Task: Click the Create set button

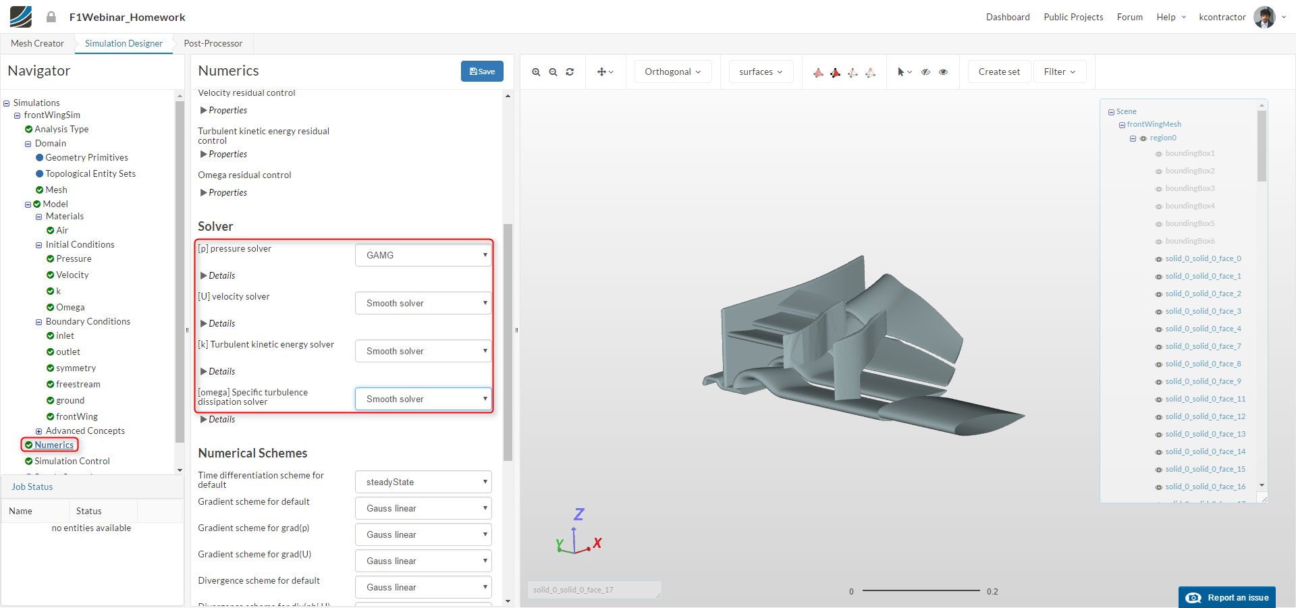Action: pyautogui.click(x=998, y=72)
